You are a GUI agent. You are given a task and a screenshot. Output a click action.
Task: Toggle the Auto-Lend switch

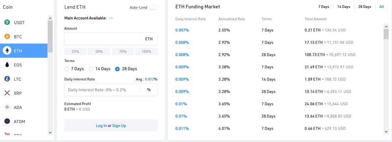153,7
